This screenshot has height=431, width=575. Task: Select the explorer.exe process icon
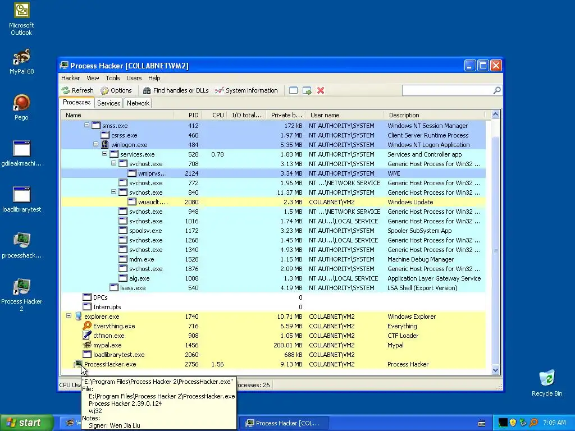[78, 317]
